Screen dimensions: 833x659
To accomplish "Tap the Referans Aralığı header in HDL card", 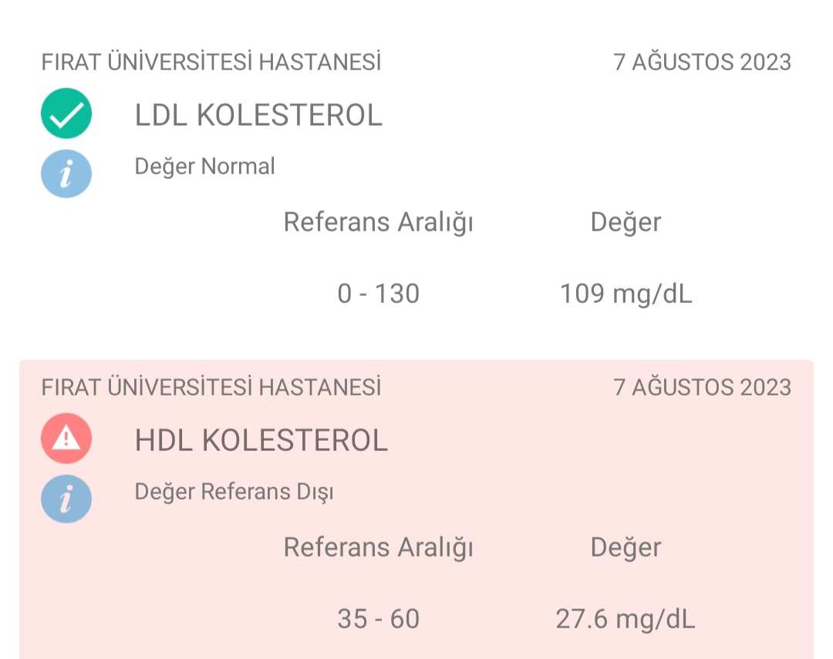I will (x=378, y=548).
